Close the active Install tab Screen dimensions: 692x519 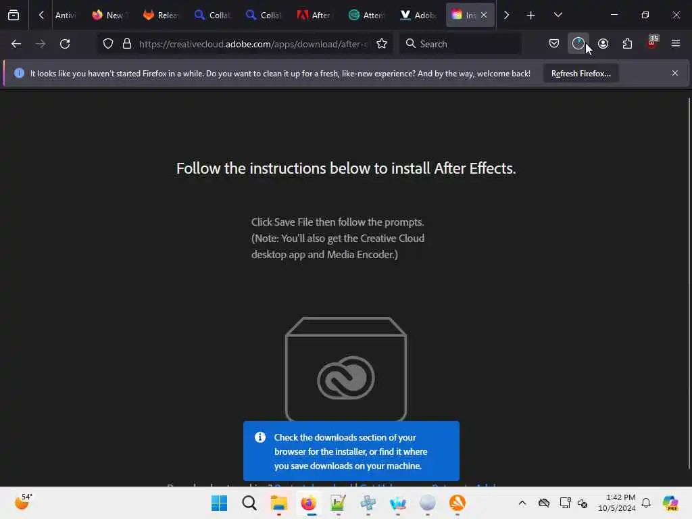click(x=484, y=15)
